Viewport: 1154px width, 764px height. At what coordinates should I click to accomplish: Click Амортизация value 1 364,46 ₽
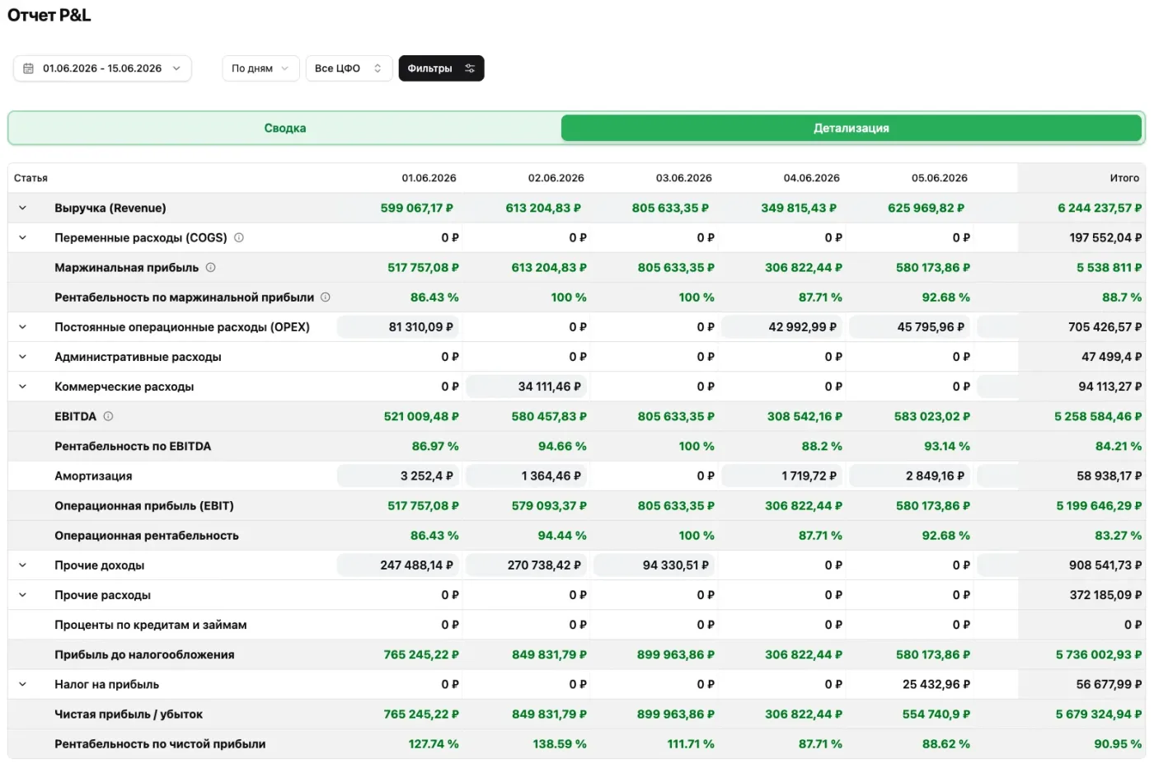[527, 476]
